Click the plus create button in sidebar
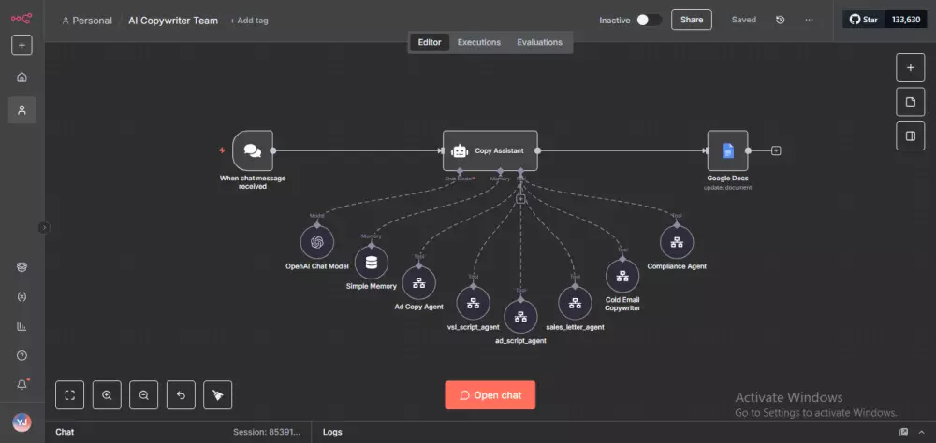The width and height of the screenshot is (936, 443). 22,45
